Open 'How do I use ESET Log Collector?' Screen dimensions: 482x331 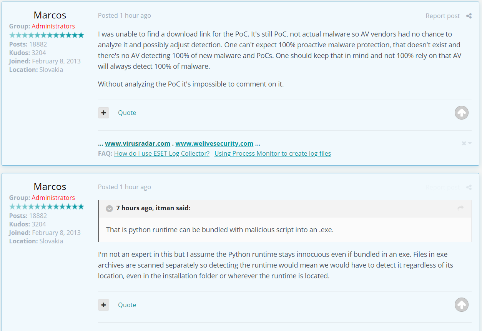(x=162, y=153)
